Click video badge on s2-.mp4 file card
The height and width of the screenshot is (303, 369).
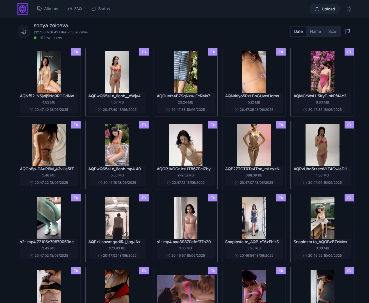[x=76, y=198]
